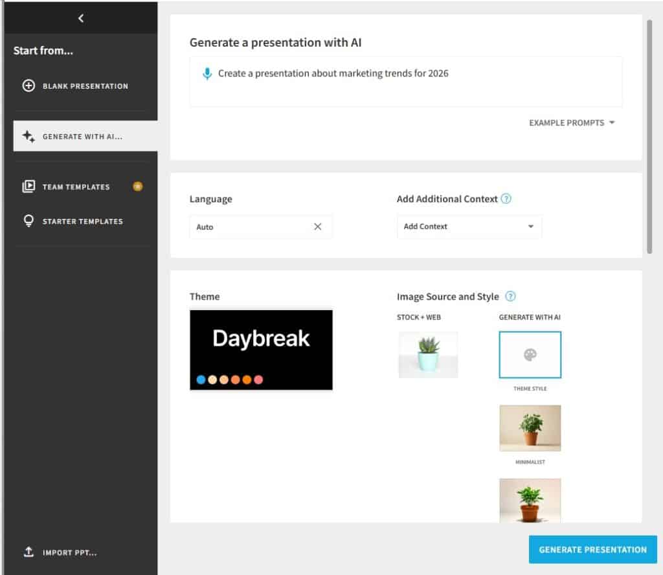Open the Add Context dropdown
Screen dimensions: 663x575
[469, 227]
